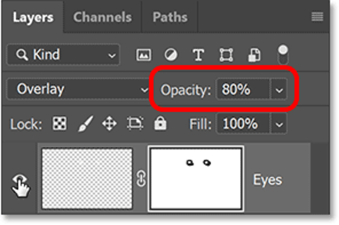Open Opacity slider dropdown arrow
This screenshot has height=225, width=339.
(x=279, y=90)
